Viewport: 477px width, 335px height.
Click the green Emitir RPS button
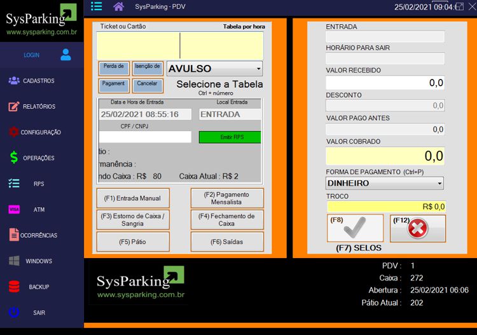pyautogui.click(x=230, y=137)
